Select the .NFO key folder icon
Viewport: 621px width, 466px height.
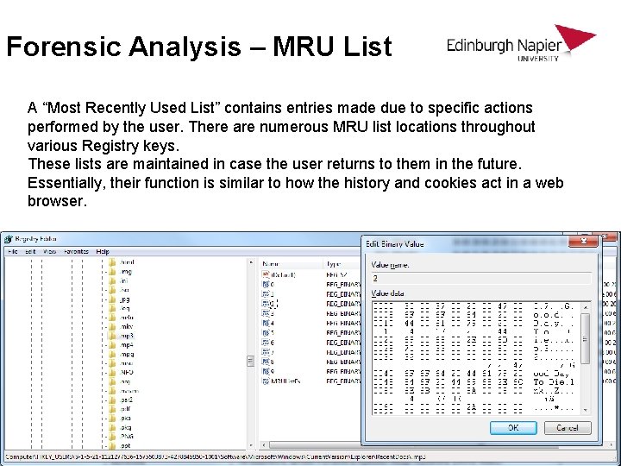[112, 372]
